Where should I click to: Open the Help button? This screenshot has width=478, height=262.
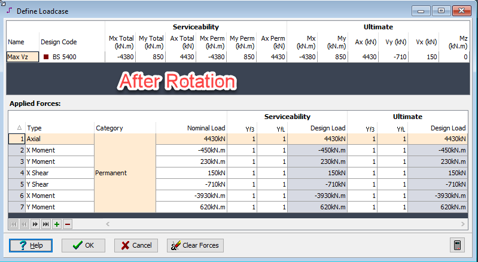(x=31, y=245)
